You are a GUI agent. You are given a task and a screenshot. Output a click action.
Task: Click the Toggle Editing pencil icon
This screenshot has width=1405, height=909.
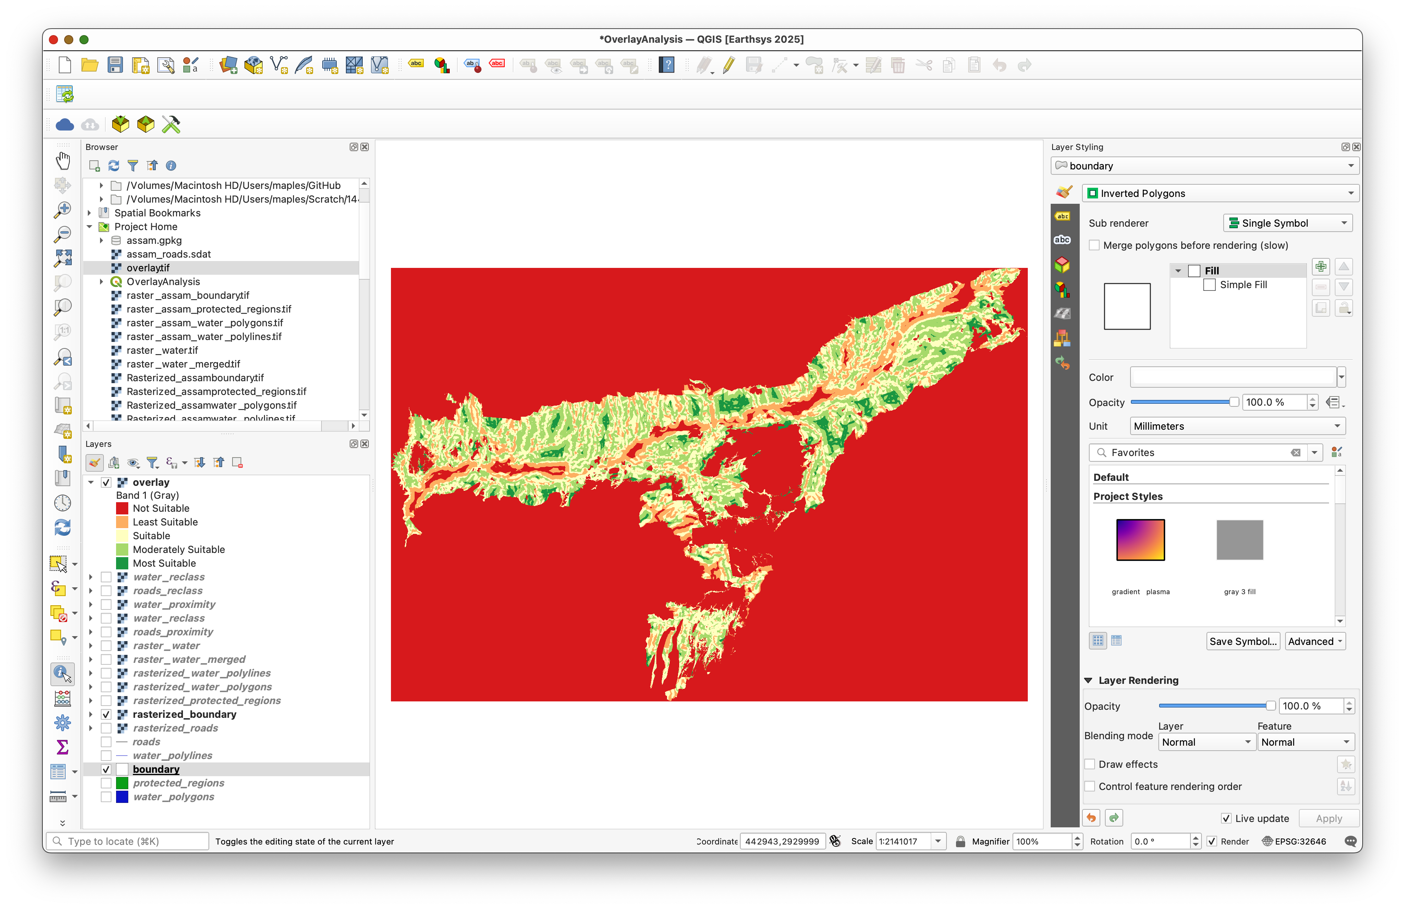point(728,65)
